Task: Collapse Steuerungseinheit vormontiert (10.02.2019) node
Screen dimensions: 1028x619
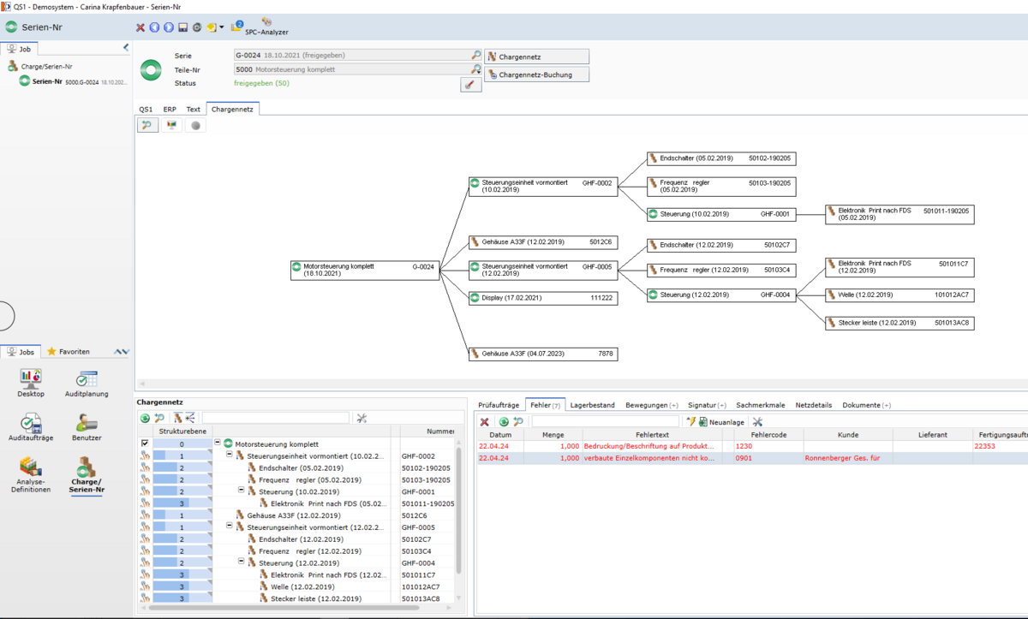Action: click(x=230, y=456)
